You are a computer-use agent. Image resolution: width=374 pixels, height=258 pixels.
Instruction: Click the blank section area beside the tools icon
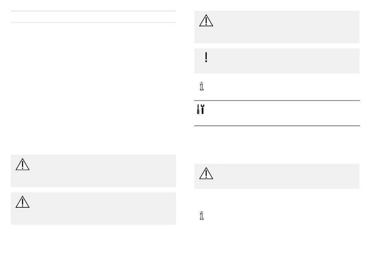coord(283,113)
